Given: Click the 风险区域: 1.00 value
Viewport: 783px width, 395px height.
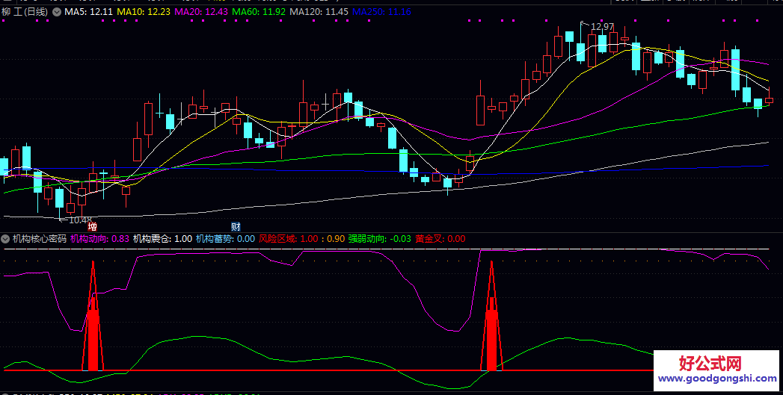Looking at the screenshot, I should pyautogui.click(x=288, y=239).
